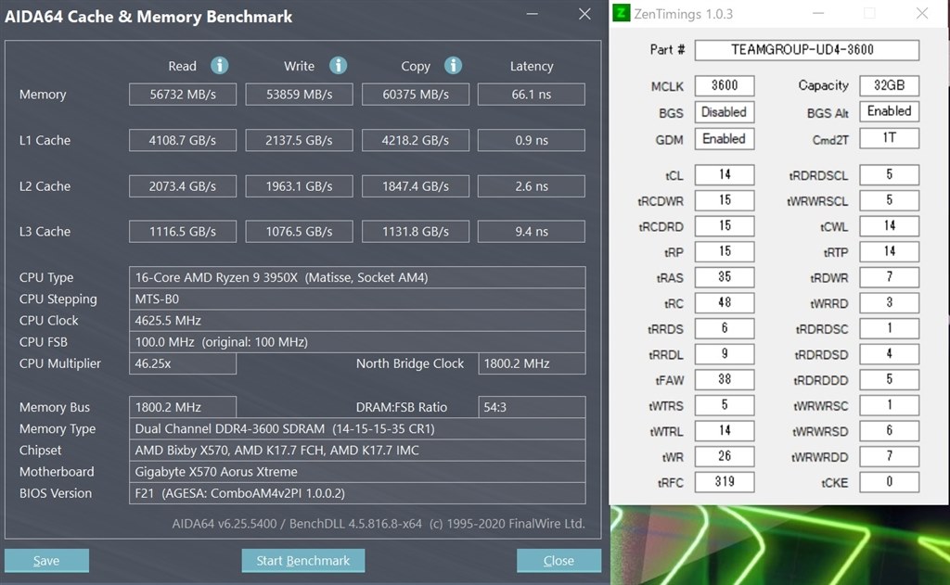Click the tRRDL value 9

click(724, 353)
